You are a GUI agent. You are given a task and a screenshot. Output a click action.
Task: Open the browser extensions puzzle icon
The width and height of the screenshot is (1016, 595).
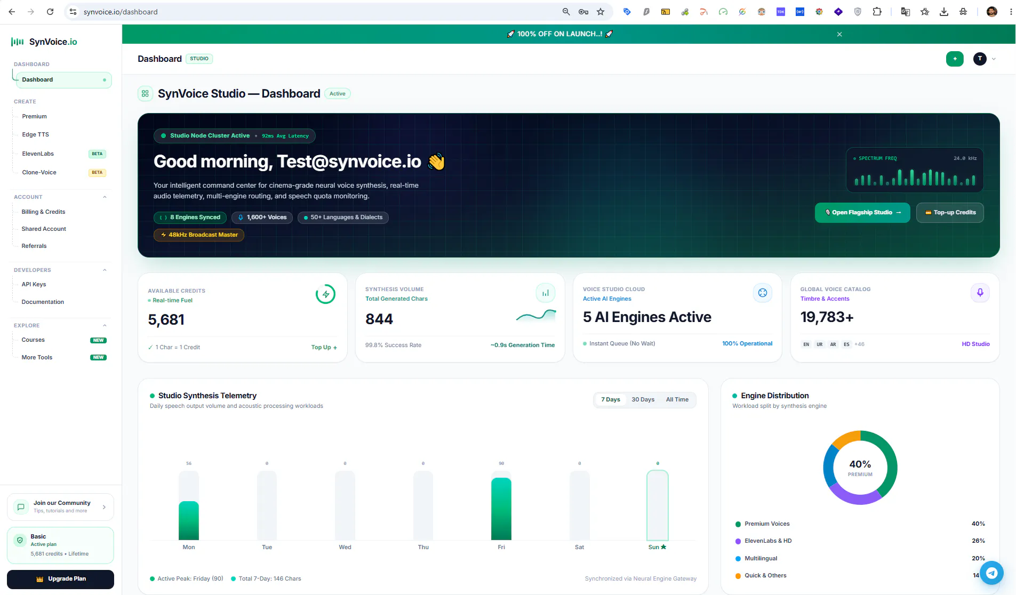point(877,12)
